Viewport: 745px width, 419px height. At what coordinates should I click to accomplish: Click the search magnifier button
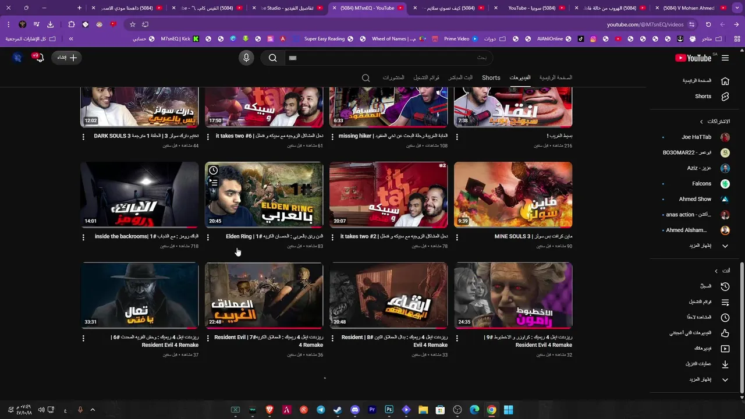(x=272, y=58)
